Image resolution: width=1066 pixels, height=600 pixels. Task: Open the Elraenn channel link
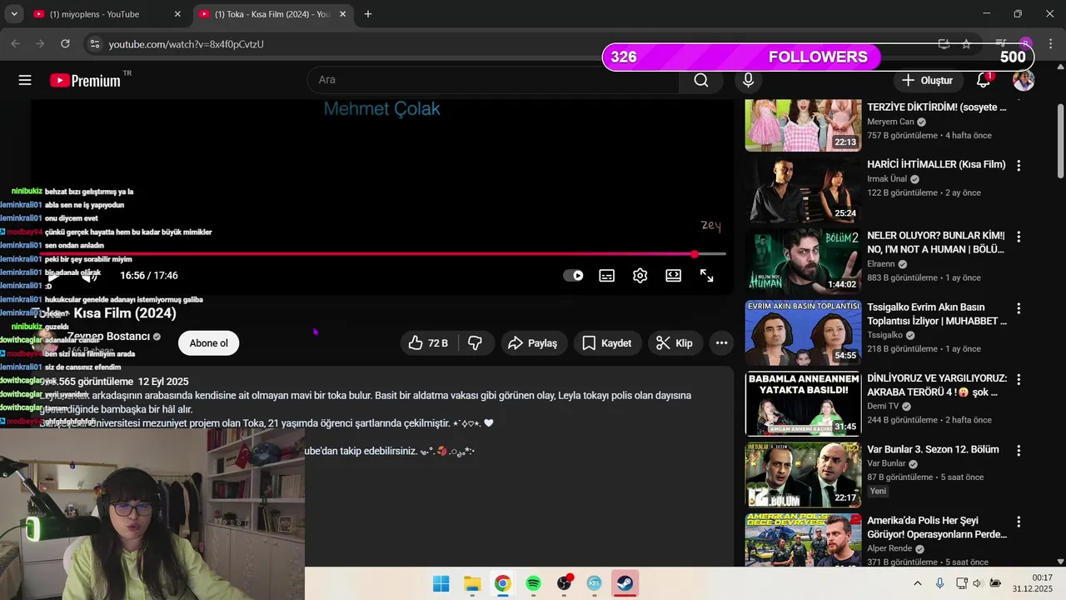[x=881, y=264]
